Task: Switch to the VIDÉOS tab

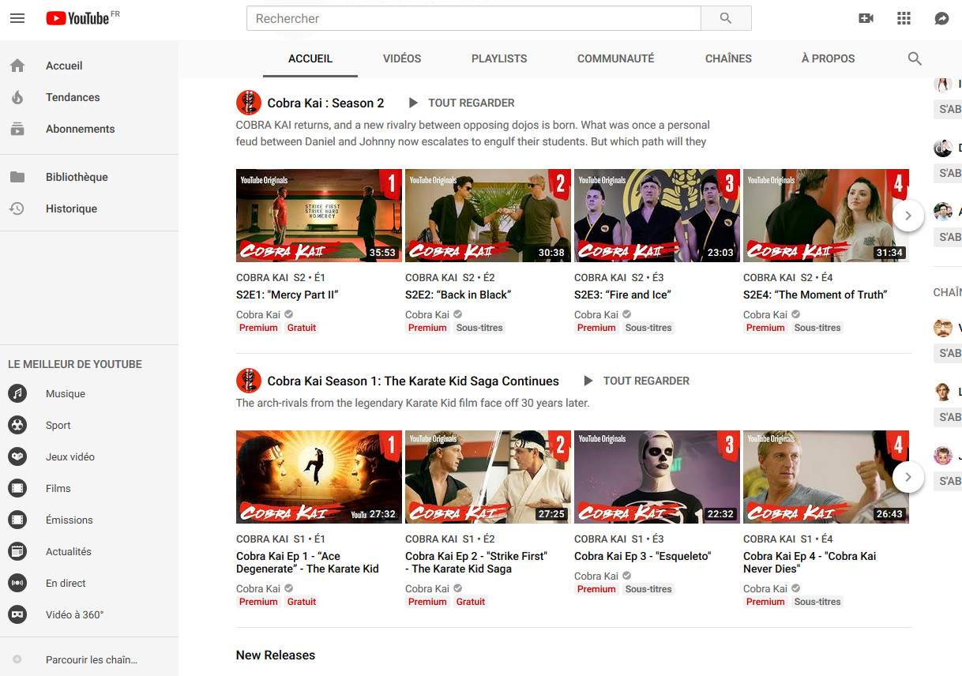Action: [x=402, y=58]
